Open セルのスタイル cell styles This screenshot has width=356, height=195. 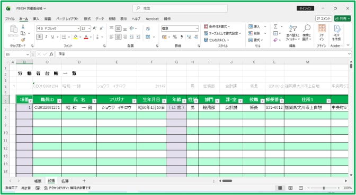217,40
